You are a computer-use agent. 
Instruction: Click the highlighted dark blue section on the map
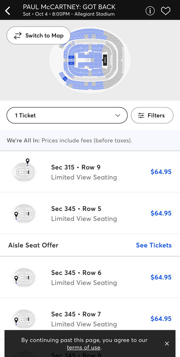click(71, 57)
